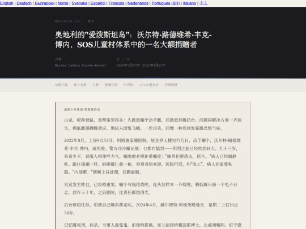The image size is (306, 229).
Task: Select the Svenska language link
Action: (x=79, y=3)
